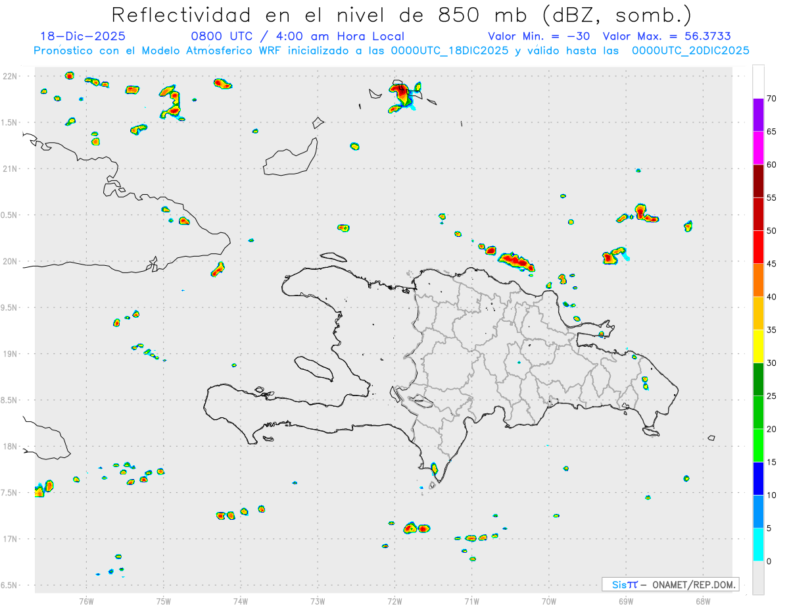Click the colorbar label "30"

coord(771,363)
